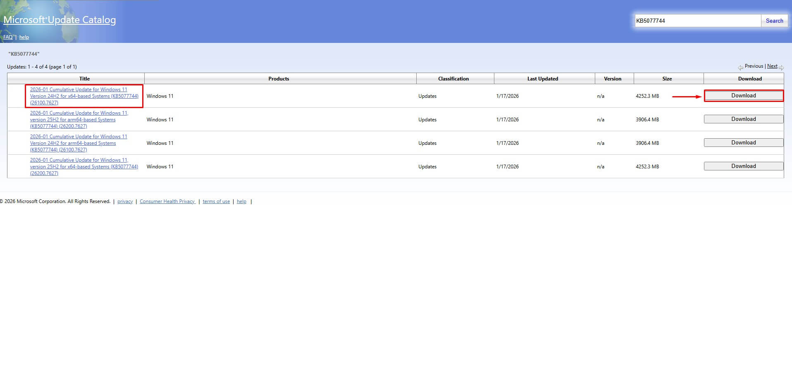Click Windows 11 product in the 25H2 x64 row
Viewport: 792px width, 385px height.
click(x=160, y=166)
